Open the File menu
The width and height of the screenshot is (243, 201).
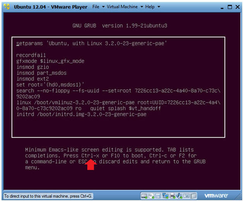tap(96, 7)
